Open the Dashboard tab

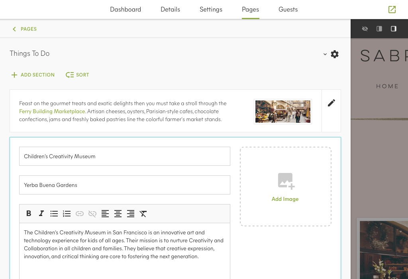tap(126, 10)
